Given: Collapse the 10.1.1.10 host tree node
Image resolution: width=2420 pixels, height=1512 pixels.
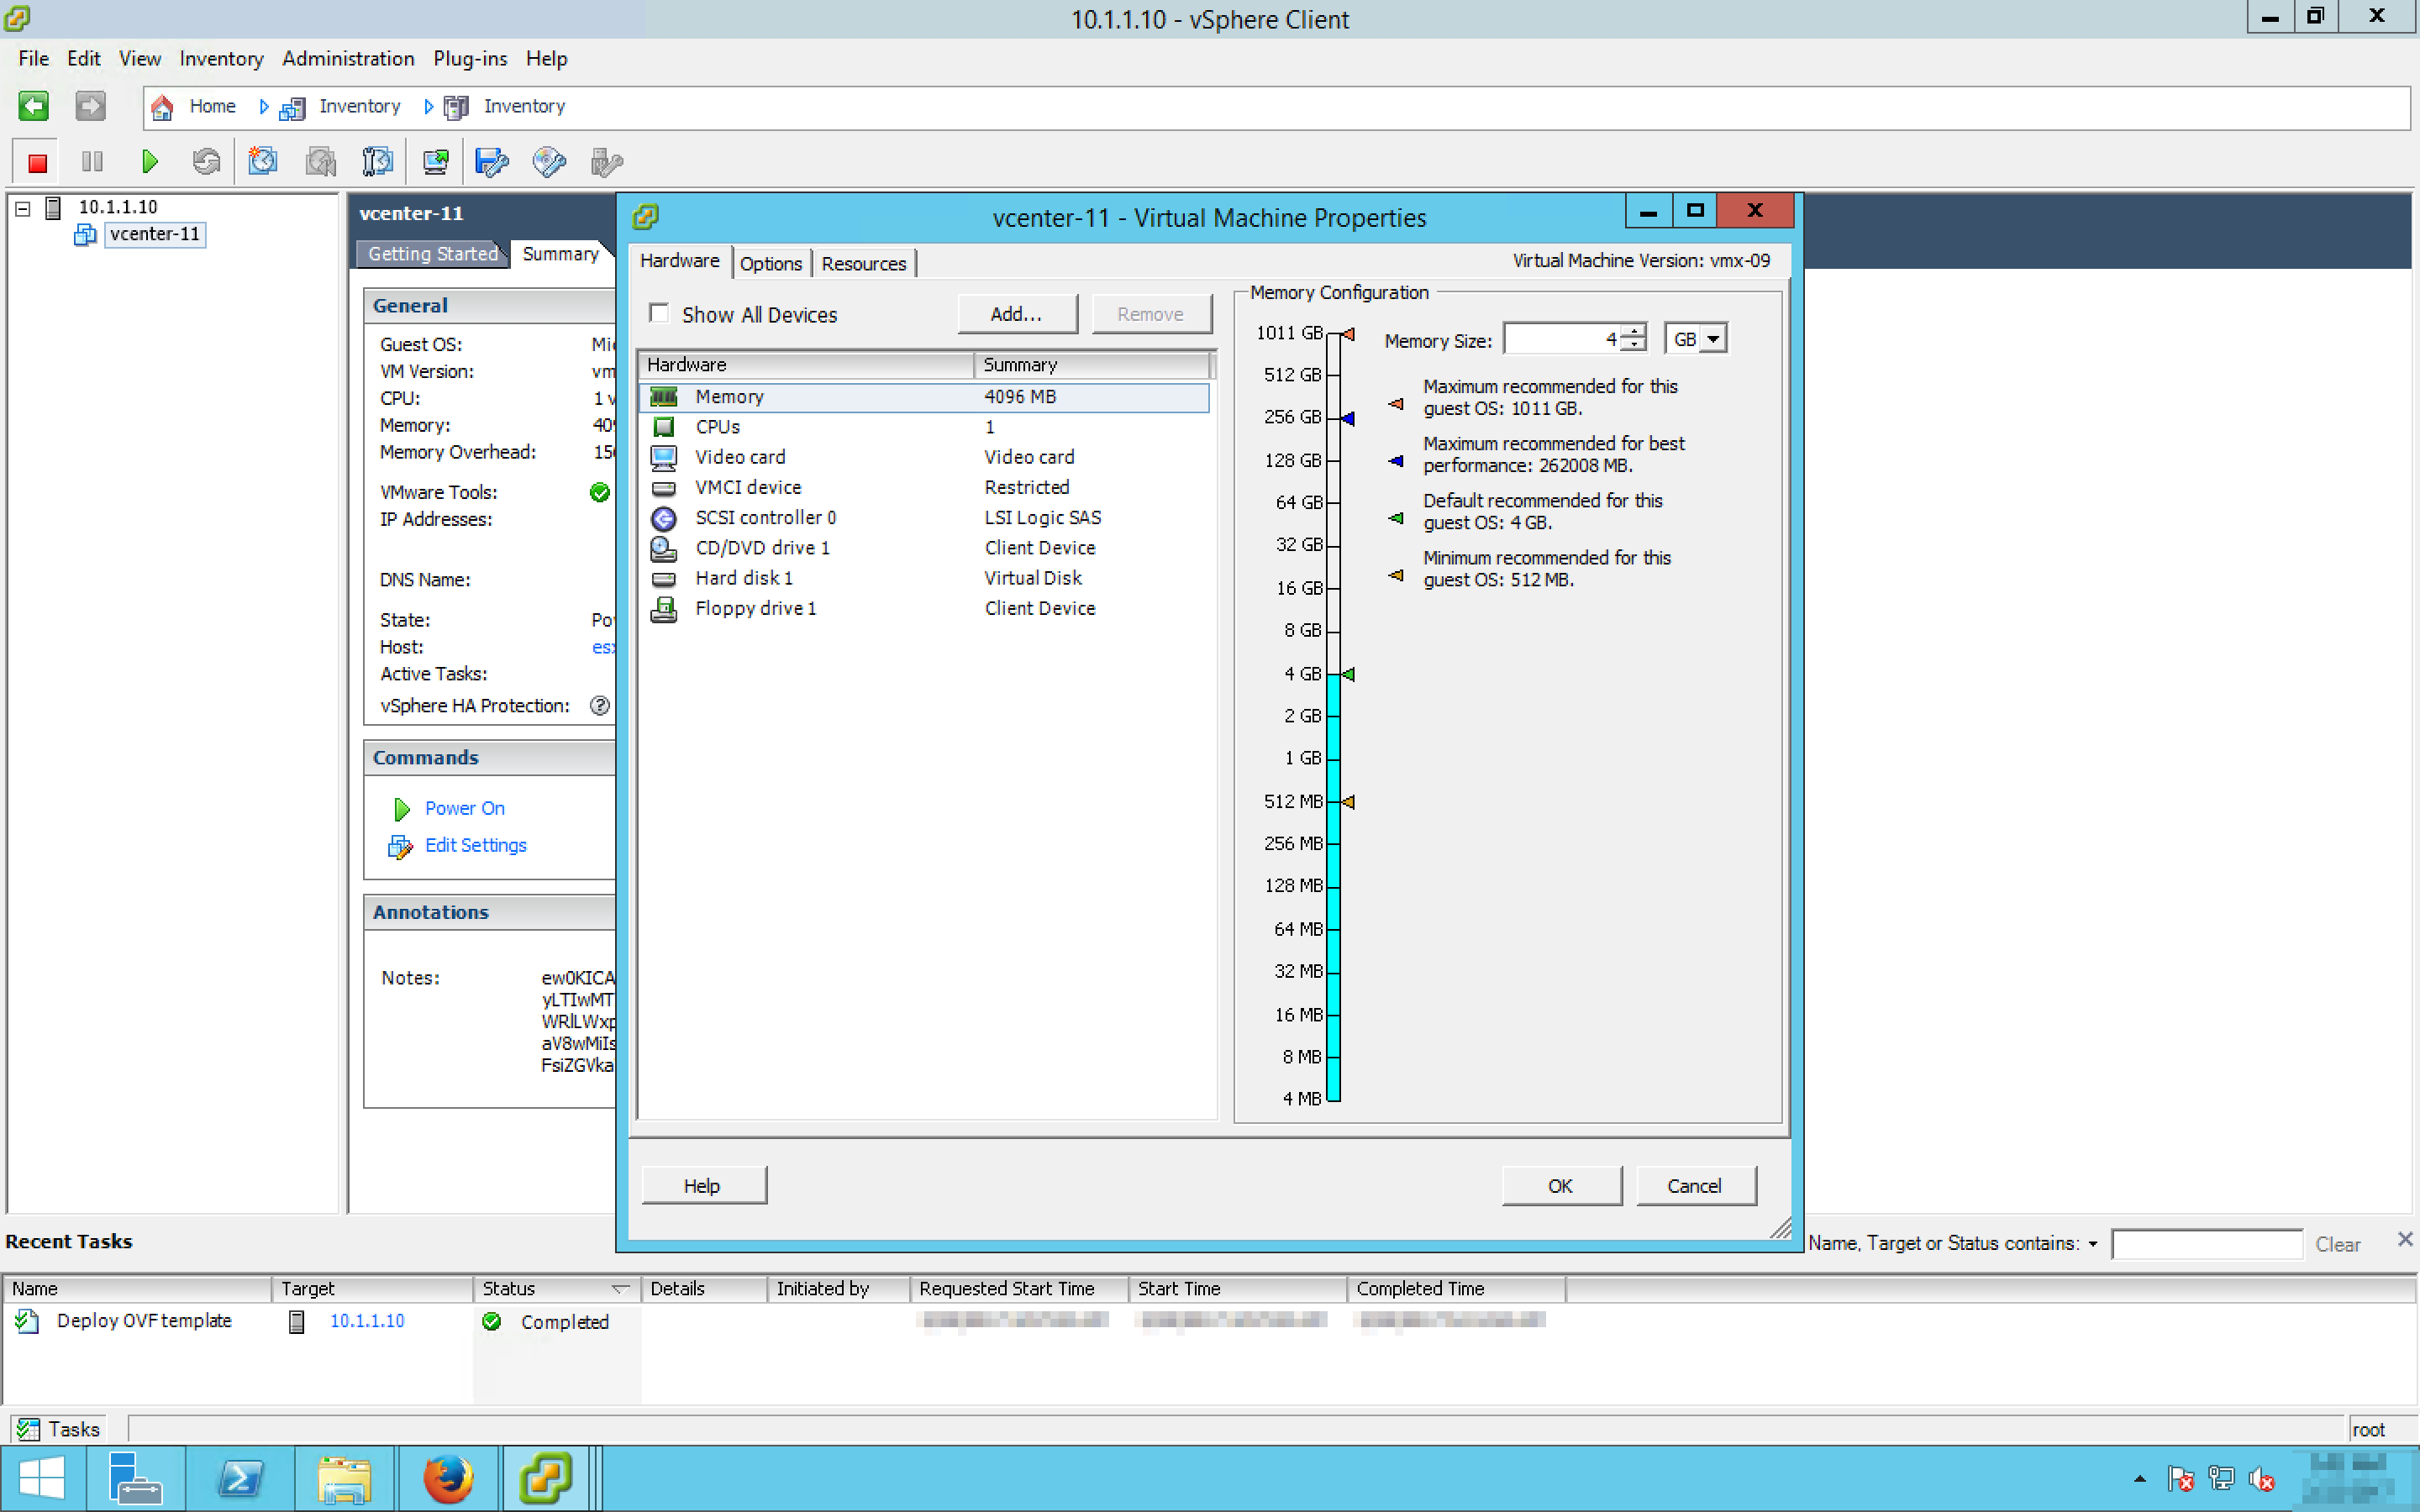Looking at the screenshot, I should pyautogui.click(x=23, y=208).
